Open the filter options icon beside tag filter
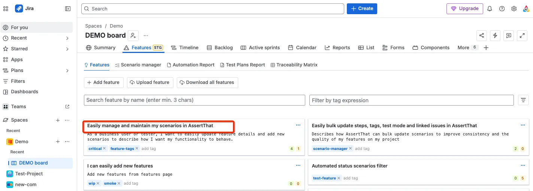533x191 pixels. tap(523, 100)
